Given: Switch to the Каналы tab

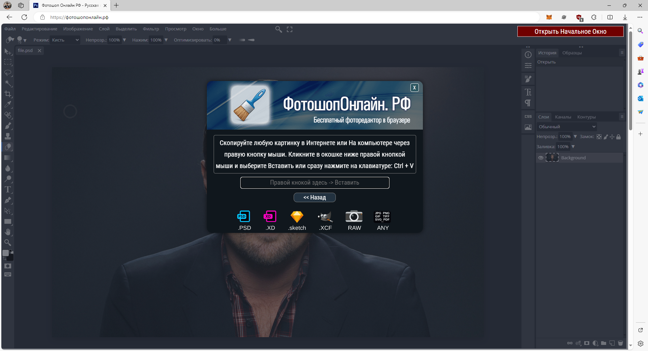Looking at the screenshot, I should 563,117.
